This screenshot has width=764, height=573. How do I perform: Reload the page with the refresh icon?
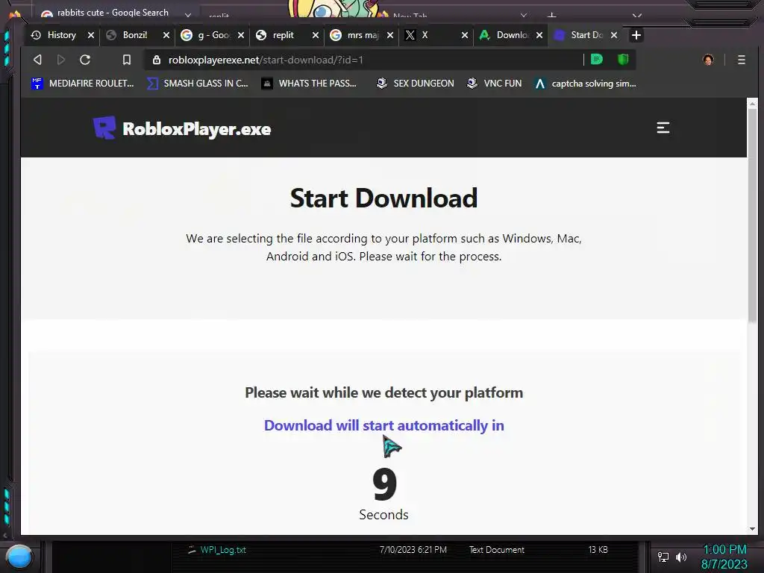[85, 60]
